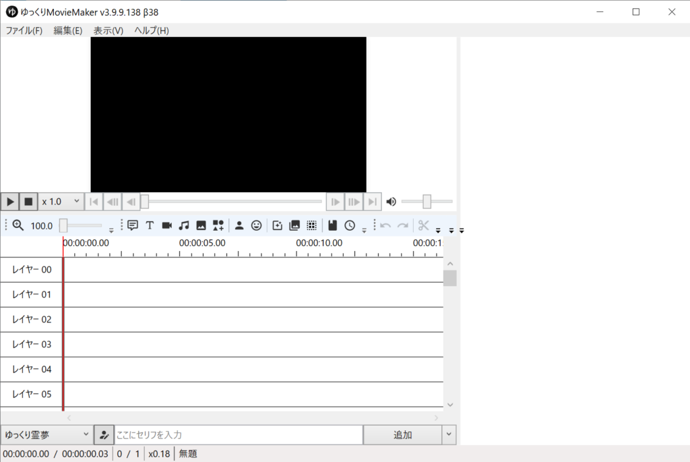This screenshot has height=462, width=690.
Task: Jump to the end of the timeline
Action: click(x=372, y=202)
